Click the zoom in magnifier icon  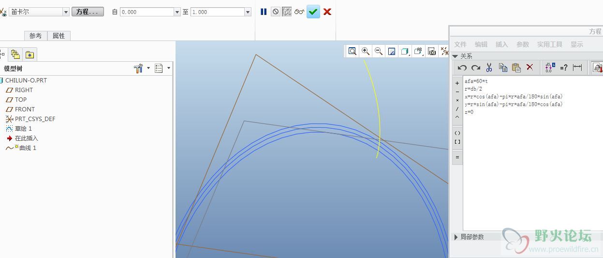click(x=366, y=51)
